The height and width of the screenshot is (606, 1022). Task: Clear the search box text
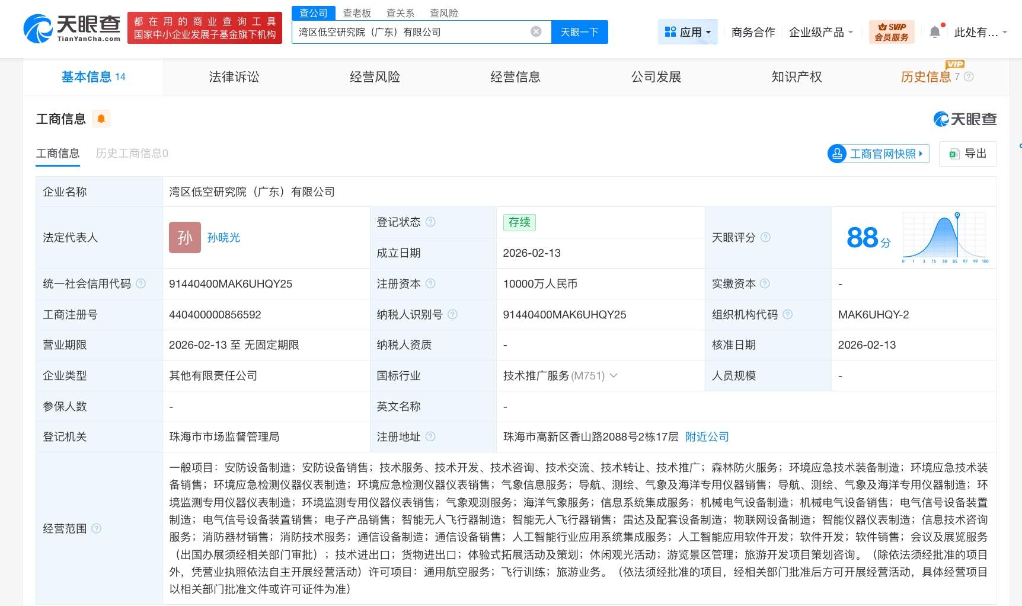coord(536,32)
